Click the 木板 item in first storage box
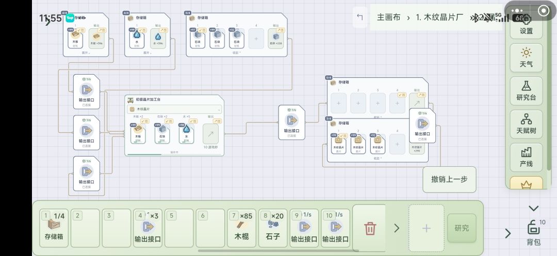 pos(75,38)
